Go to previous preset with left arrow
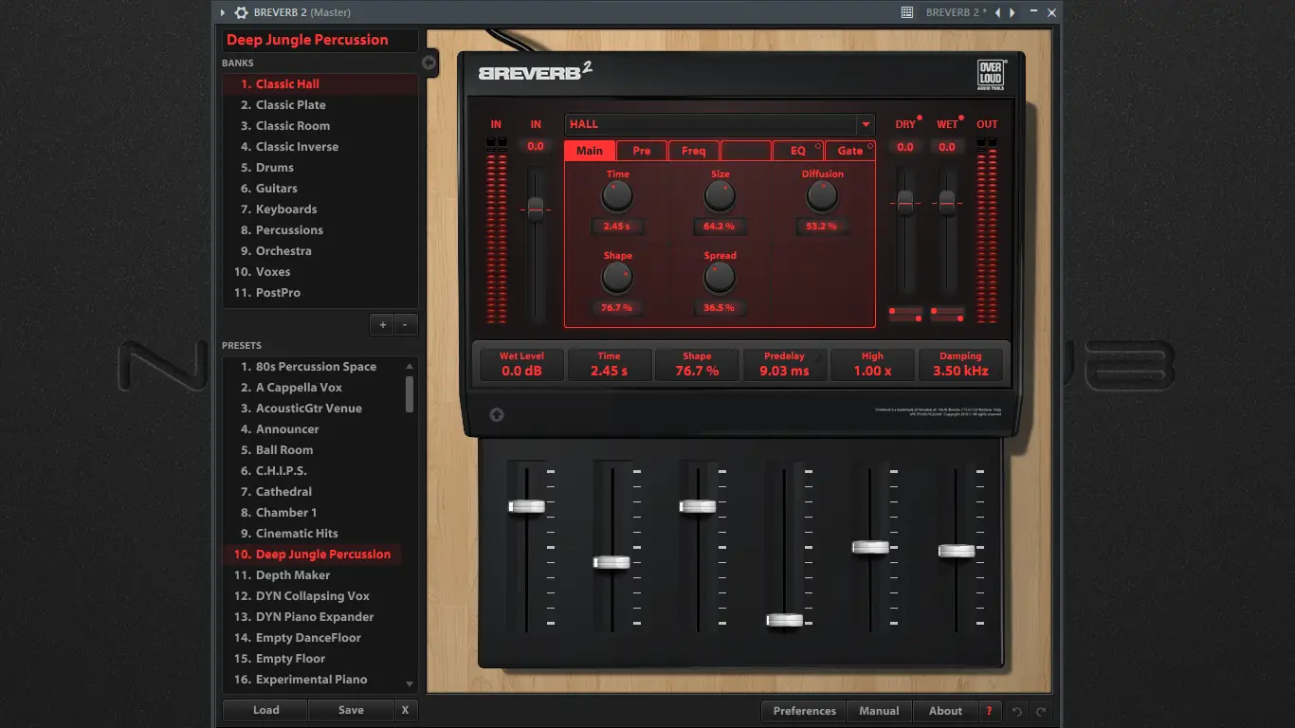This screenshot has width=1295, height=728. point(997,12)
